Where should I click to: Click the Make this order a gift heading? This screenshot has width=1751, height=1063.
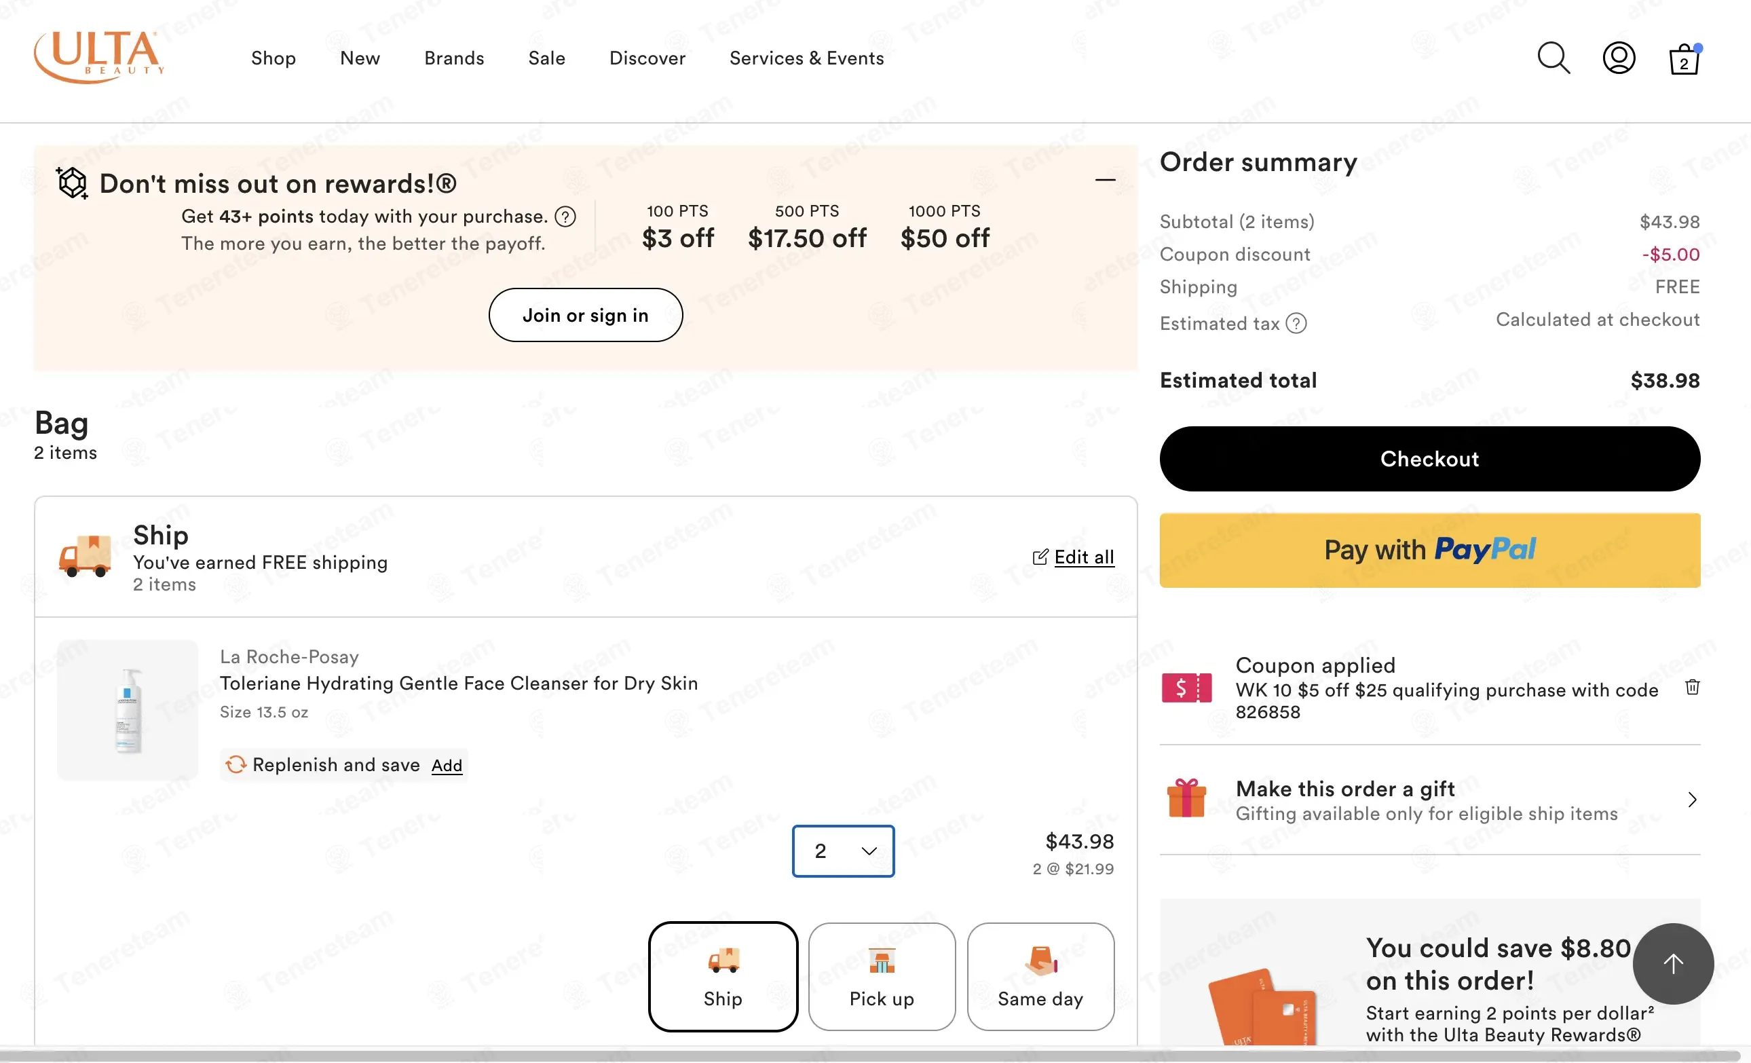coord(1345,789)
